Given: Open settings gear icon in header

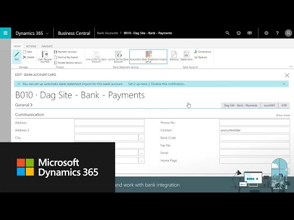Looking at the screenshot, I should (x=266, y=33).
